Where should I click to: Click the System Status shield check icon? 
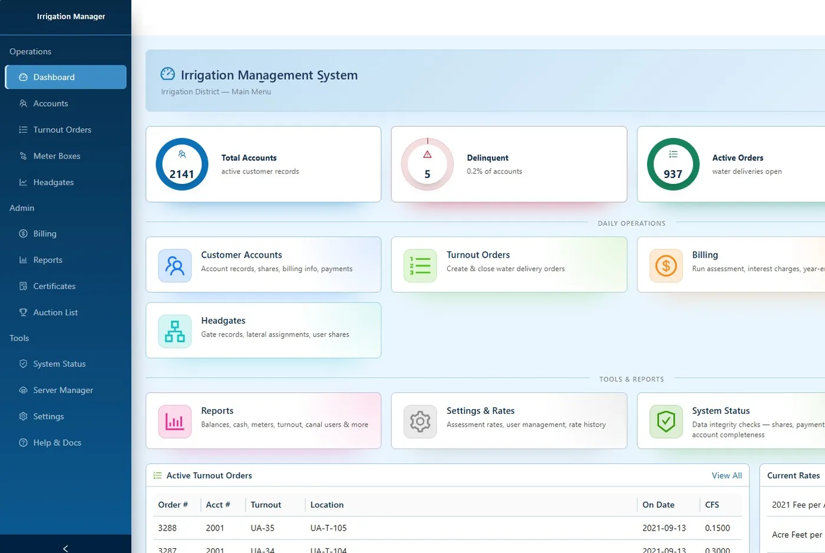(666, 422)
